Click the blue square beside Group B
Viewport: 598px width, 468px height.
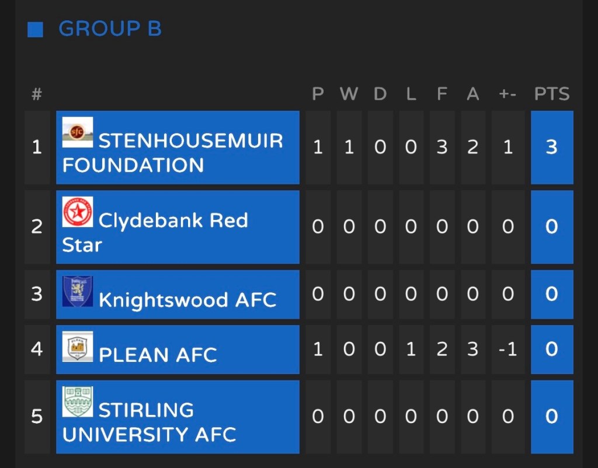point(36,29)
